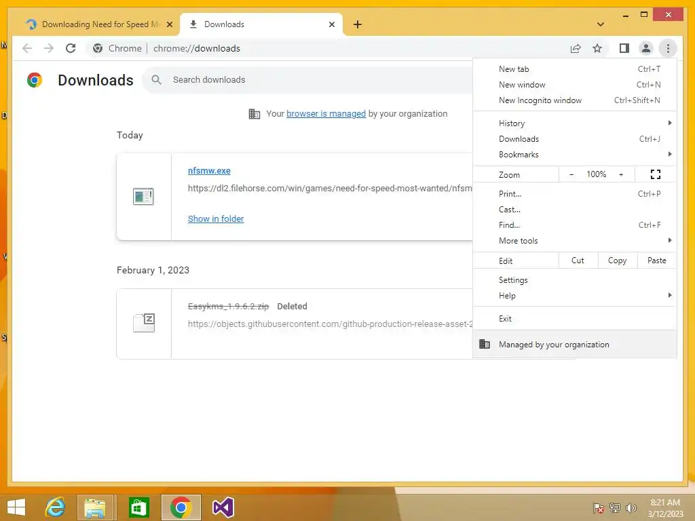Open Visual Studio from taskbar
The image size is (695, 521).
click(x=223, y=507)
